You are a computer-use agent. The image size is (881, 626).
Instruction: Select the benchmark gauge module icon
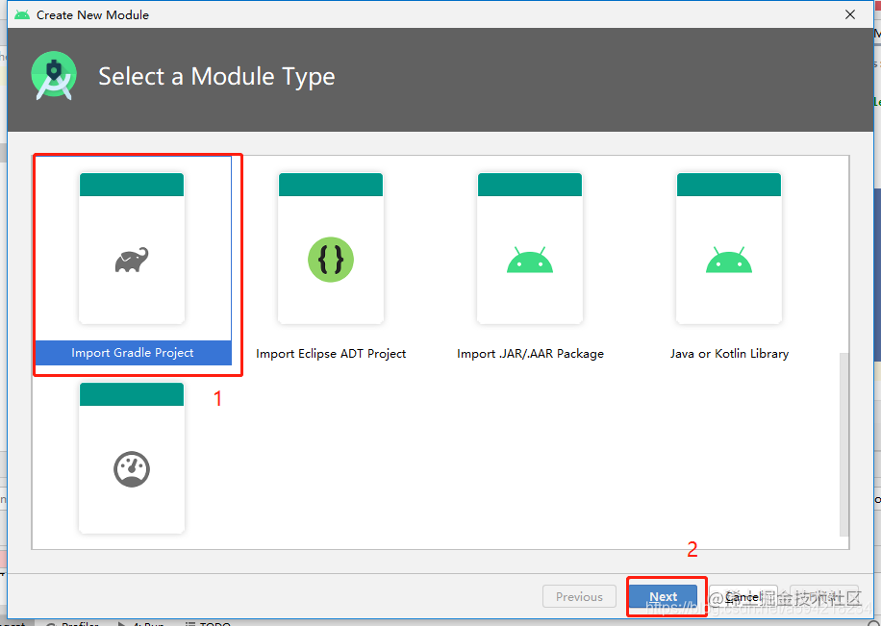point(132,469)
